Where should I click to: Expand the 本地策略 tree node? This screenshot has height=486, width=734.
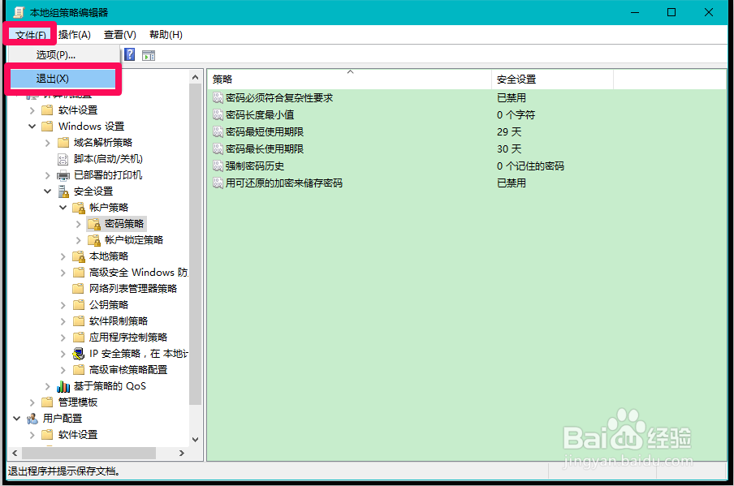(x=64, y=256)
